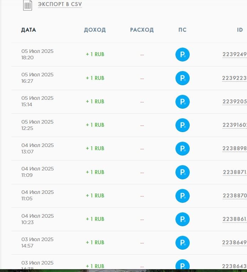247x272 pixels.
Task: Click the payment system icon for 04 Июл 13:07
Action: pyautogui.click(x=183, y=148)
